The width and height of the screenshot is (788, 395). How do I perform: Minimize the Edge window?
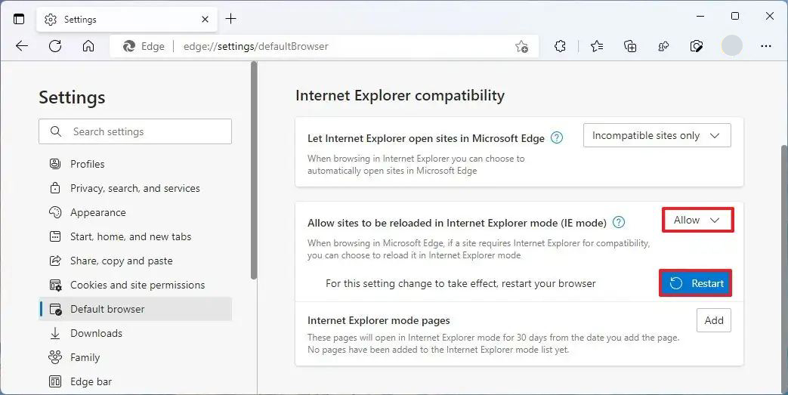point(700,17)
